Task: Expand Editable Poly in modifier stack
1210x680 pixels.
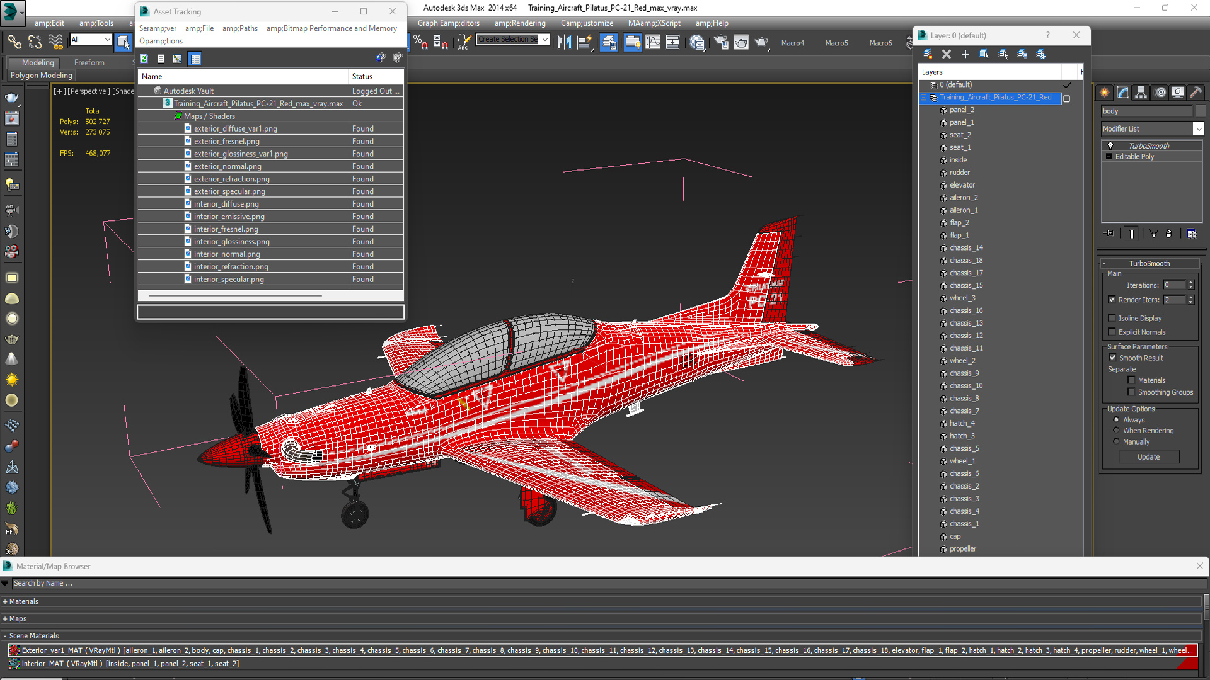Action: 1109,156
